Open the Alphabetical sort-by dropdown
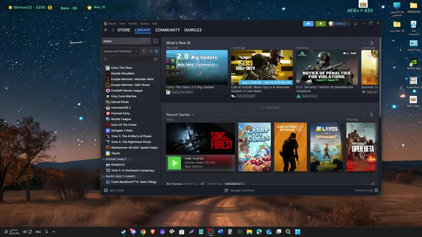 pos(235,184)
